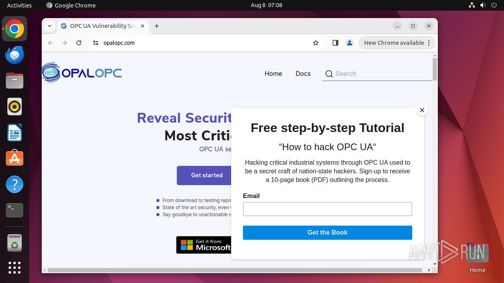The height and width of the screenshot is (283, 504).
Task: Click Get it from Microsoft badge
Action: pos(204,245)
